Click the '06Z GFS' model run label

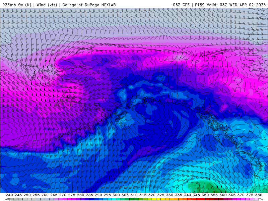181,5
